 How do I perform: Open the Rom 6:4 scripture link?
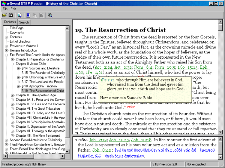143,67
